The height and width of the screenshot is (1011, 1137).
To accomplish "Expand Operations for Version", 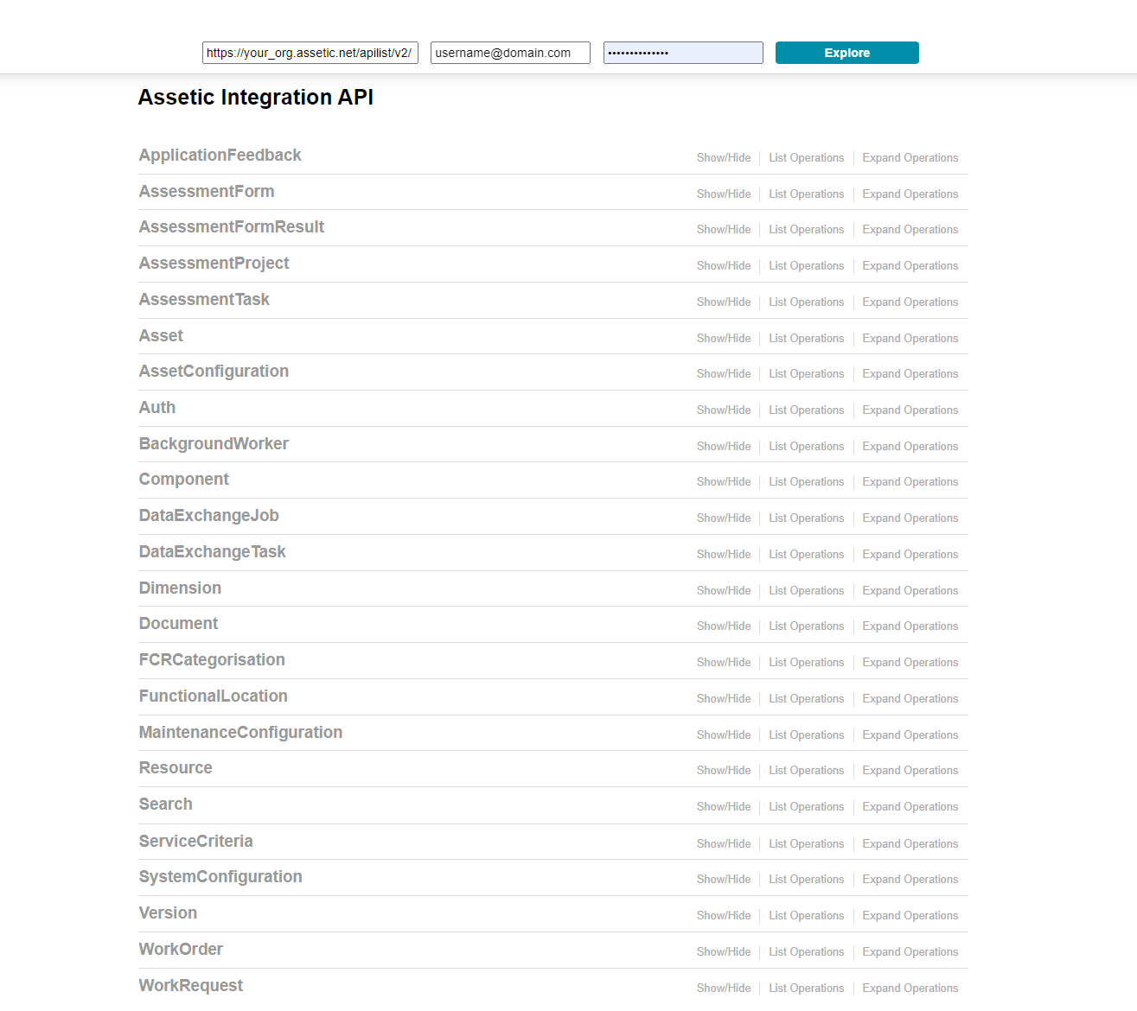I will pos(910,916).
